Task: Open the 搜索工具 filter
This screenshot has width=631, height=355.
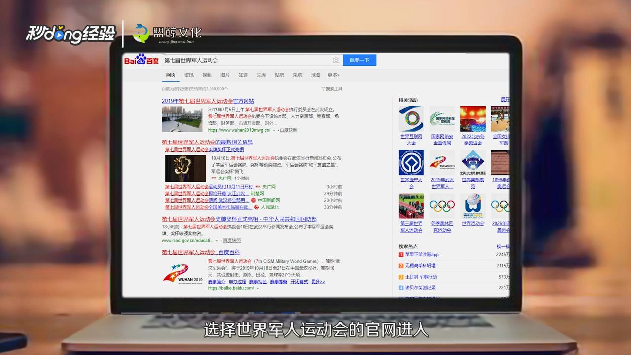Action: (x=332, y=89)
